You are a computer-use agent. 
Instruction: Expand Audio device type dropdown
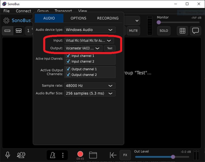[x=90, y=30]
